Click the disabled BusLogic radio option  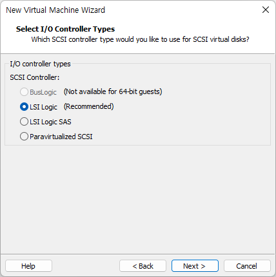click(24, 92)
